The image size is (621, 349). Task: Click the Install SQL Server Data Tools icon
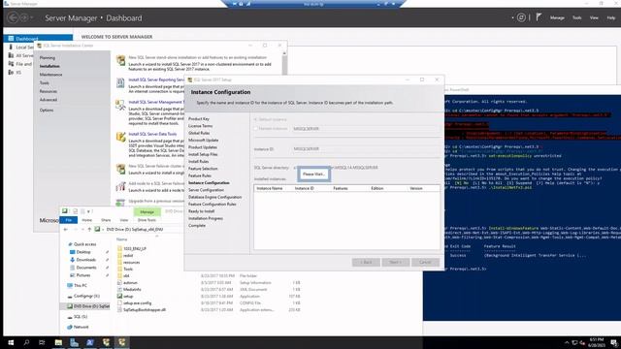pyautogui.click(x=120, y=137)
